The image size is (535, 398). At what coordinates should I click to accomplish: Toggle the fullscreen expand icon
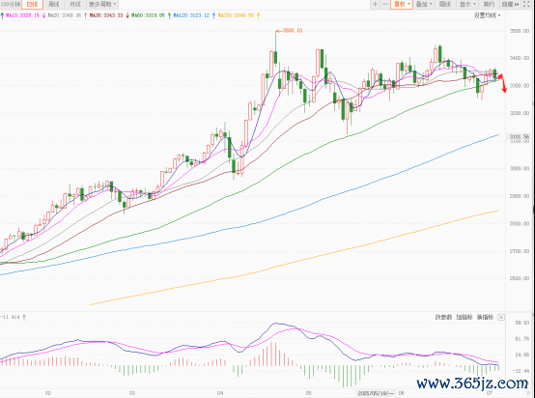527,4
